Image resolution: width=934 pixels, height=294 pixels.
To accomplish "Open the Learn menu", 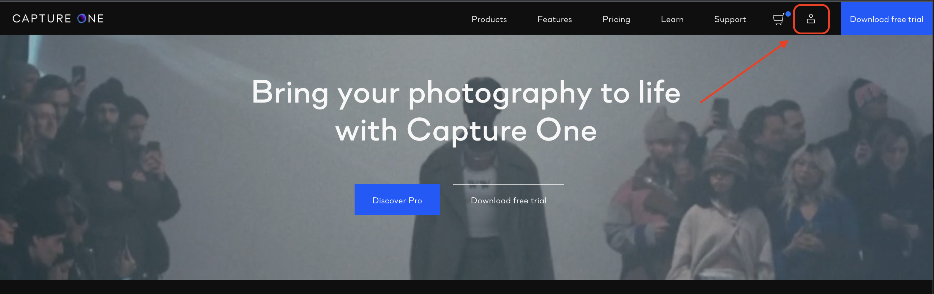I will 672,19.
